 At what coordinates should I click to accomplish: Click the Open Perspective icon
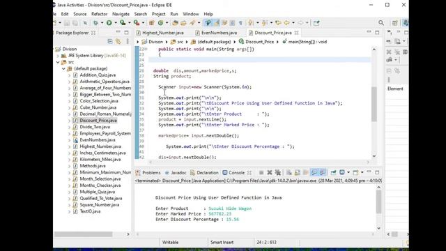pos(395,23)
